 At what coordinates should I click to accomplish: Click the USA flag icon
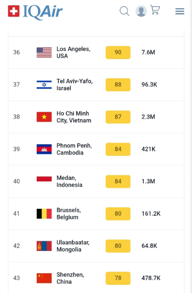(44, 52)
